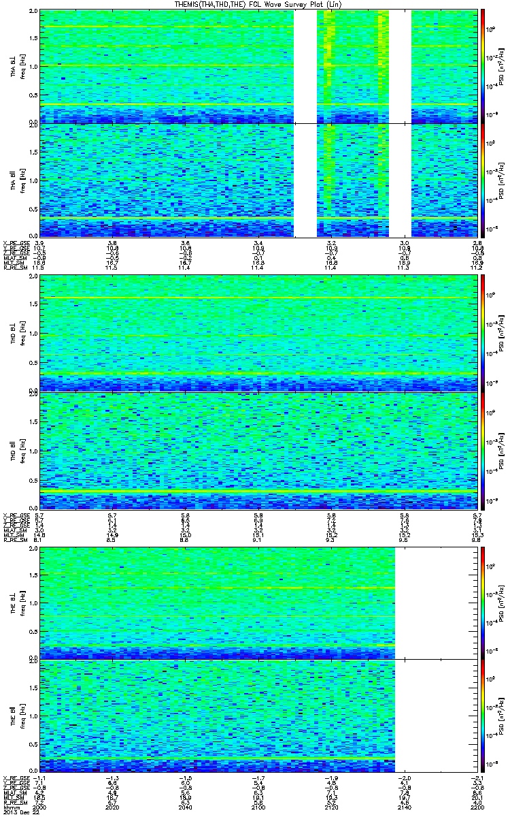Screen dimensions: 510x817
Task: Click R_RE_SM row label under THE panels
Action: point(14,803)
